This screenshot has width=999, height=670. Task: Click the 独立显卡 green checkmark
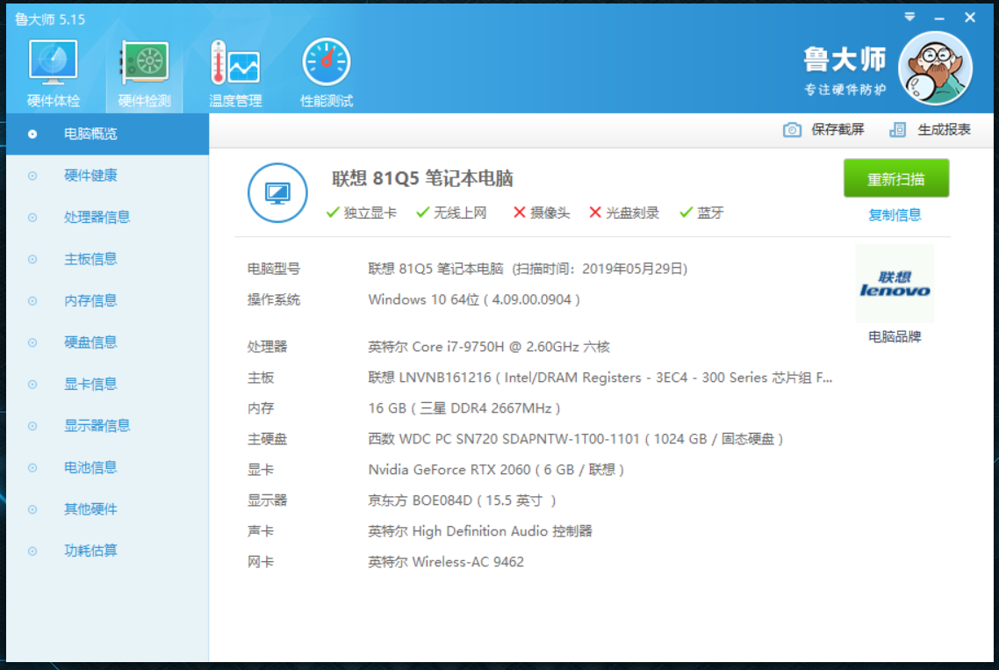pos(332,213)
